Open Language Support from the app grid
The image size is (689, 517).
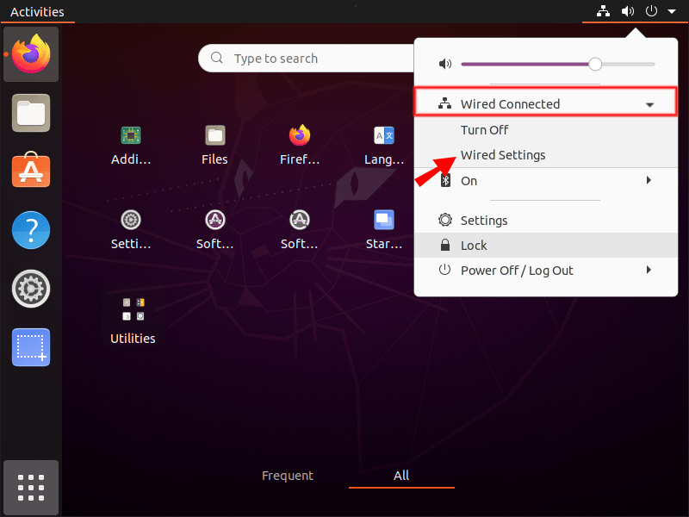click(x=384, y=135)
